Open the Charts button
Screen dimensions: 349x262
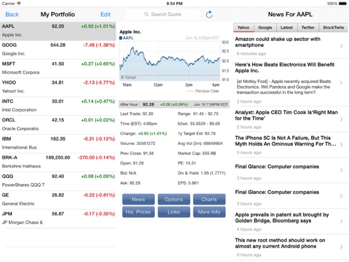209,199
